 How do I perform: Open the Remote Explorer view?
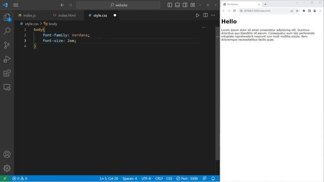[7, 87]
